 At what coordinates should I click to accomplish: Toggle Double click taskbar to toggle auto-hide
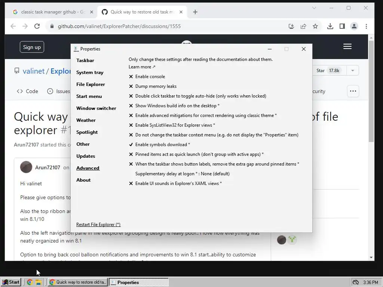click(197, 96)
